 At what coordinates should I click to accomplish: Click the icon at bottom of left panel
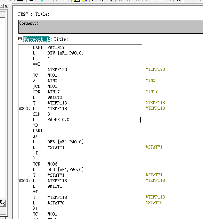pos(2,203)
